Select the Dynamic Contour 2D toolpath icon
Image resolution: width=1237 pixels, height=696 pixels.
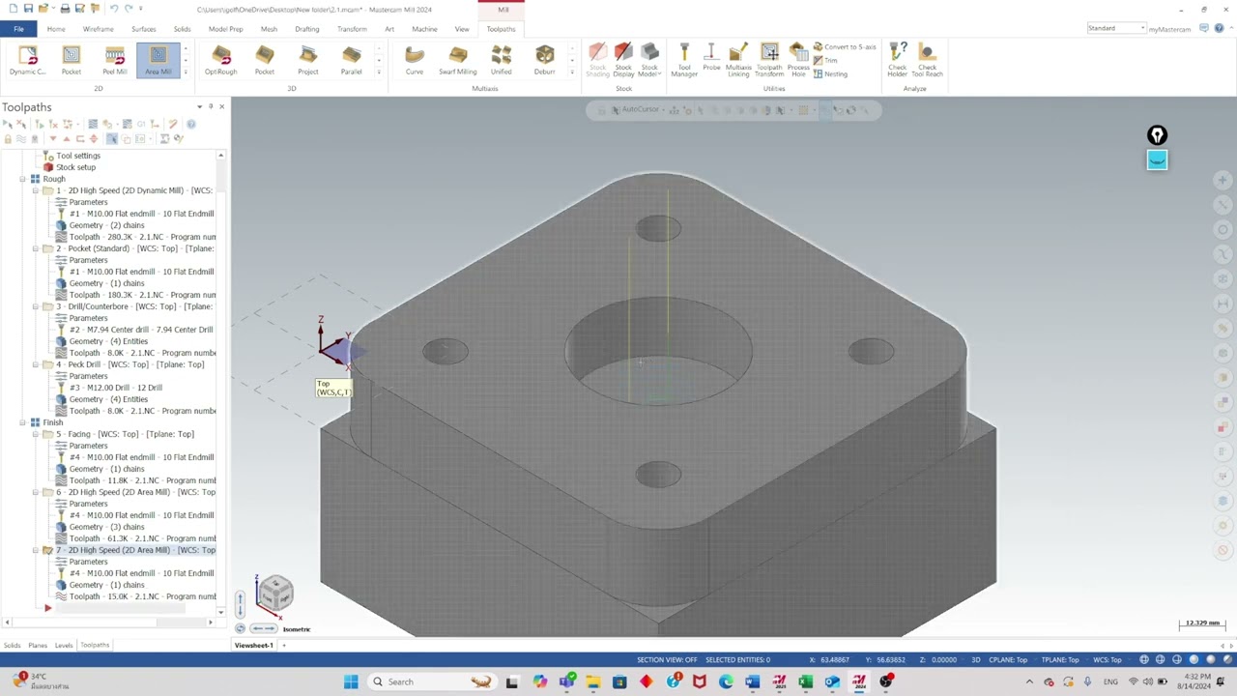pos(28,60)
